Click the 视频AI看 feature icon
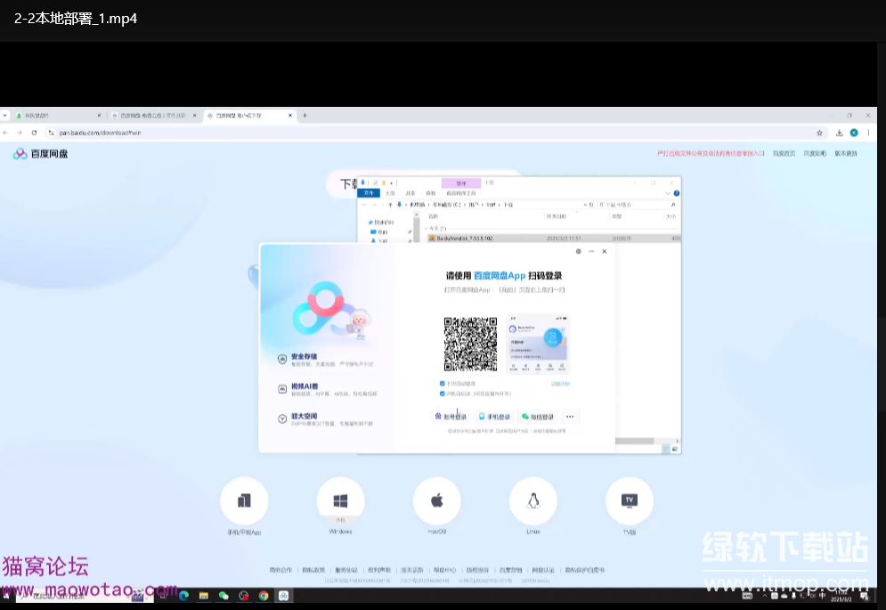Image resolution: width=886 pixels, height=610 pixels. pyautogui.click(x=282, y=389)
